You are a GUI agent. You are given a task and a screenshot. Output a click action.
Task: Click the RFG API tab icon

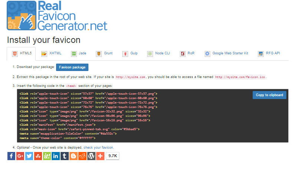(261, 54)
